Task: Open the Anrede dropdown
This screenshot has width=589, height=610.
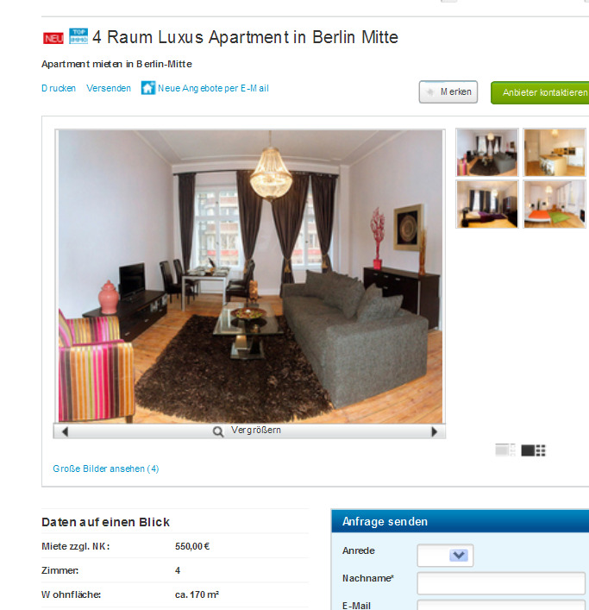Action: [445, 555]
